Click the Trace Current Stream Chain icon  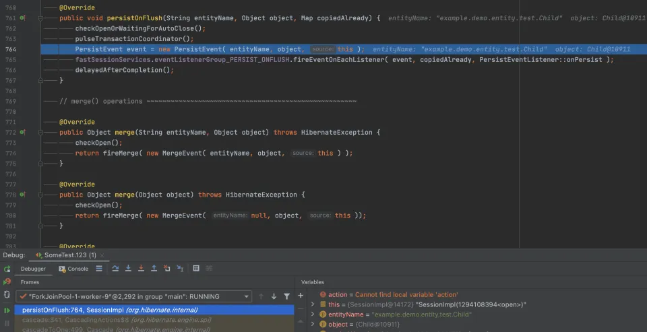209,269
